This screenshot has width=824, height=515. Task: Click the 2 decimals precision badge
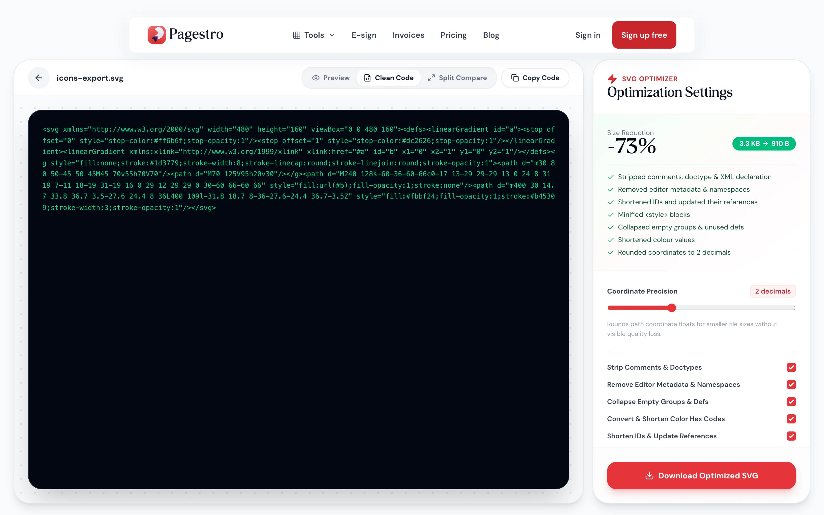coord(772,291)
